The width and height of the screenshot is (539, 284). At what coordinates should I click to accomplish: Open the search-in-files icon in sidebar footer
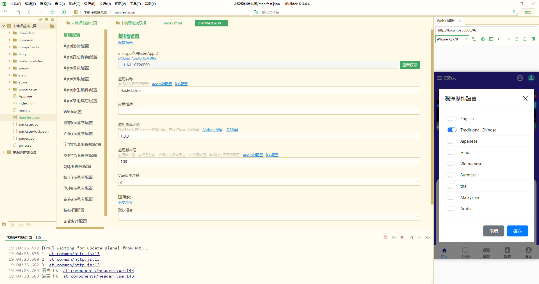coord(21,225)
